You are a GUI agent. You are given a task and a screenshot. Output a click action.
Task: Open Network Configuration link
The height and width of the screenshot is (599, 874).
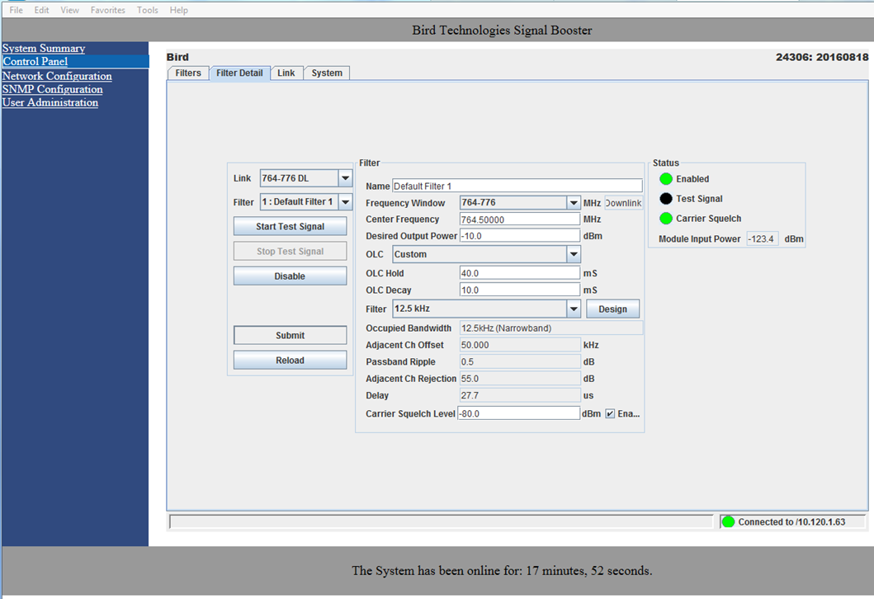coord(57,76)
